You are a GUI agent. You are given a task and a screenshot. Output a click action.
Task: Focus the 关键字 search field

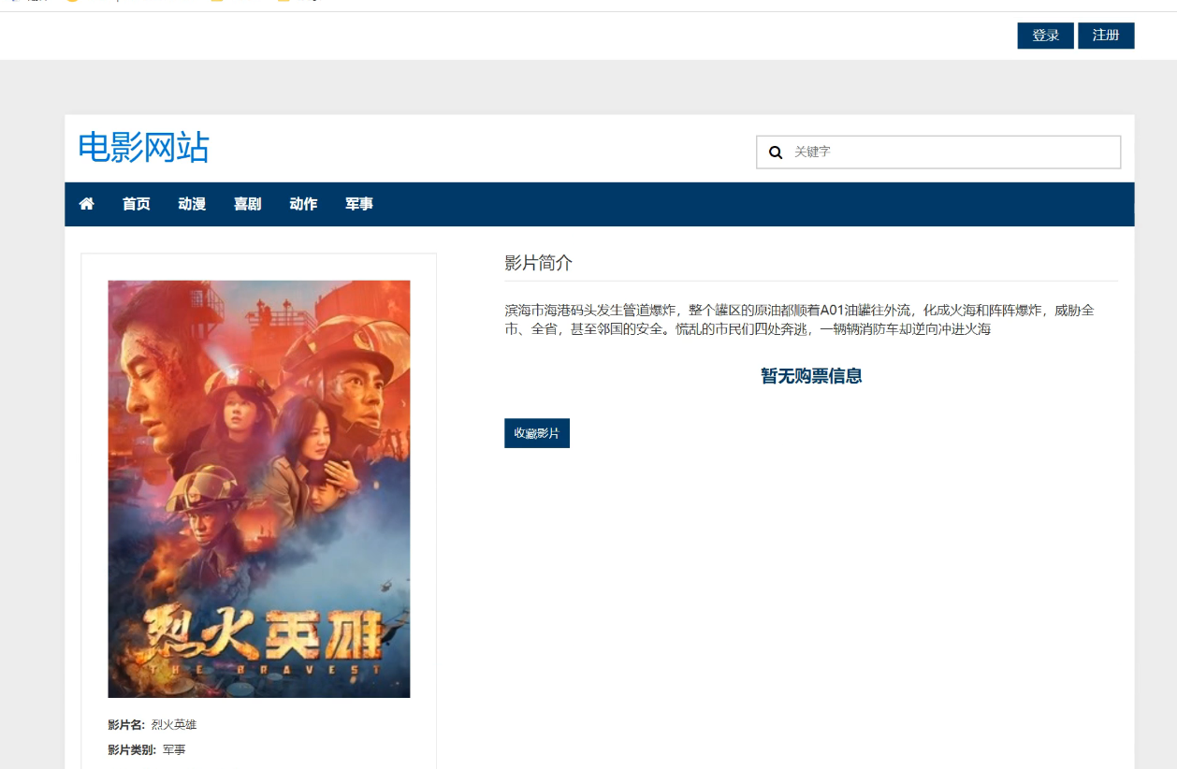[x=938, y=152]
